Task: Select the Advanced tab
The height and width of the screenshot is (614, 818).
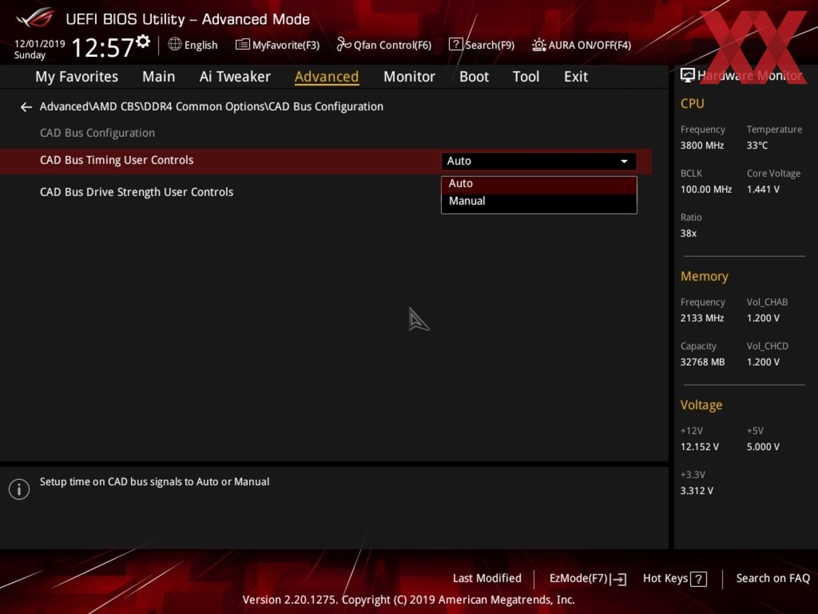Action: [327, 76]
